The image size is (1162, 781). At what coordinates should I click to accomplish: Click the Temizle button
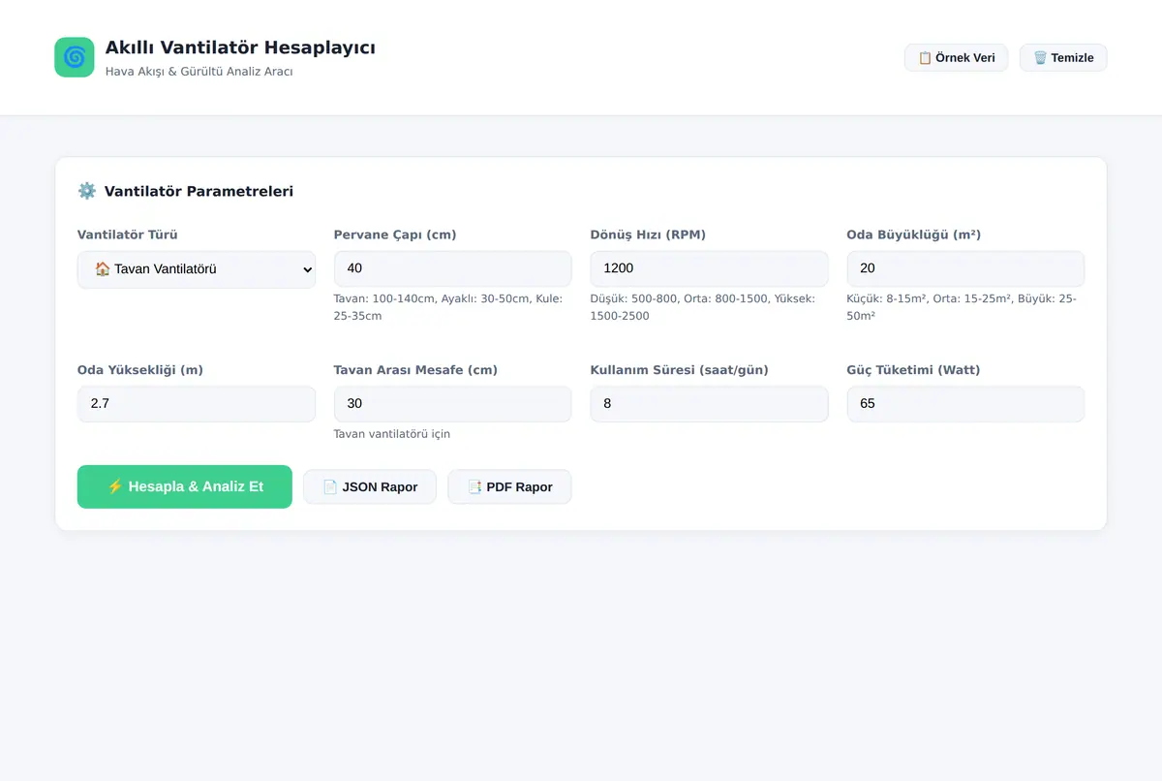point(1063,57)
